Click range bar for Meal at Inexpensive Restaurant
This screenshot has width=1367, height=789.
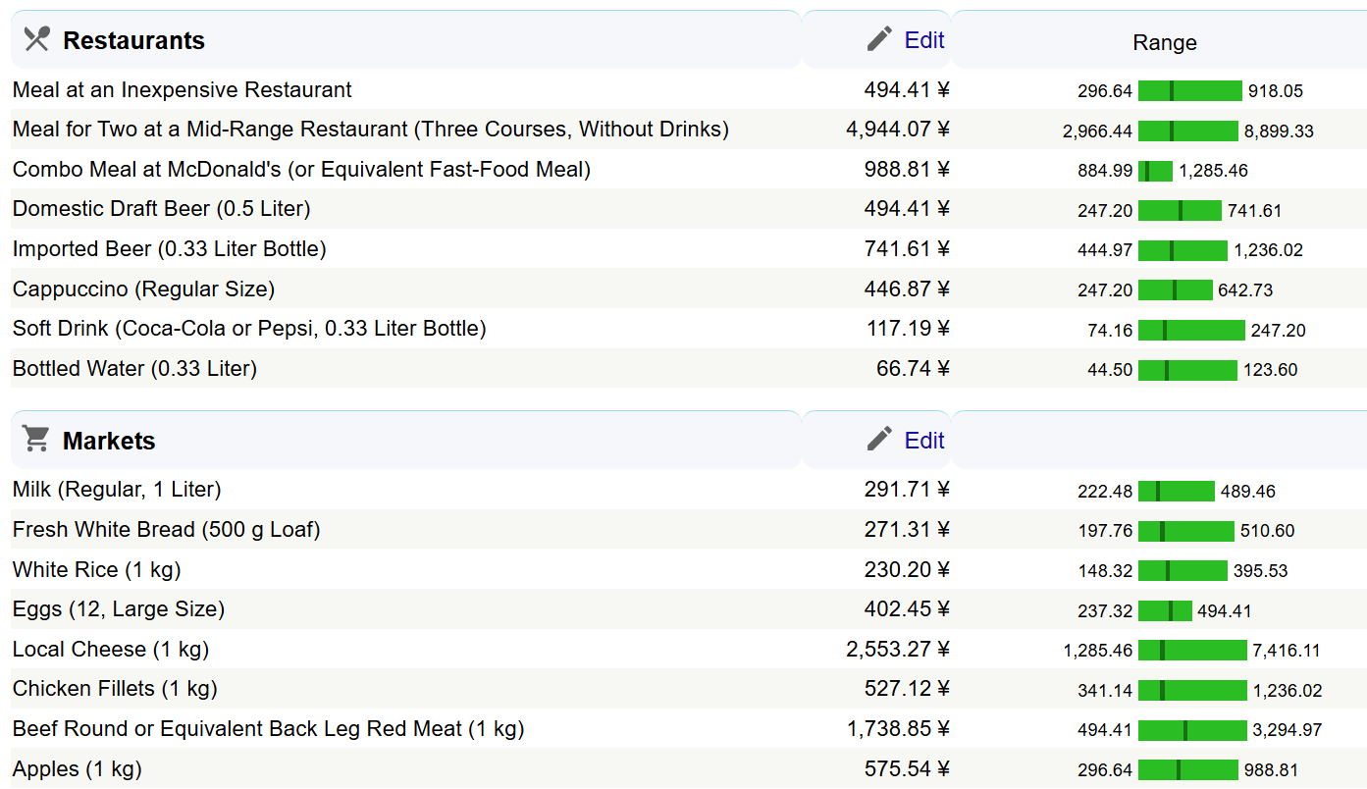click(1189, 91)
